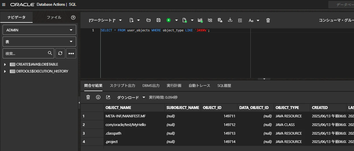Switch to the SQL履歴 tab

click(224, 86)
